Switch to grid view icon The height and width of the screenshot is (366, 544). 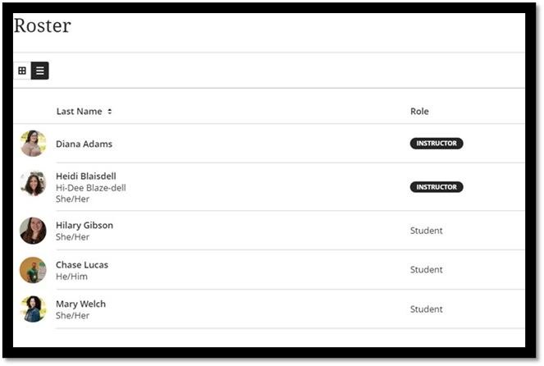click(22, 71)
